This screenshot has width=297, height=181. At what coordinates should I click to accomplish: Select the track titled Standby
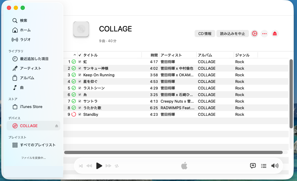point(91,114)
